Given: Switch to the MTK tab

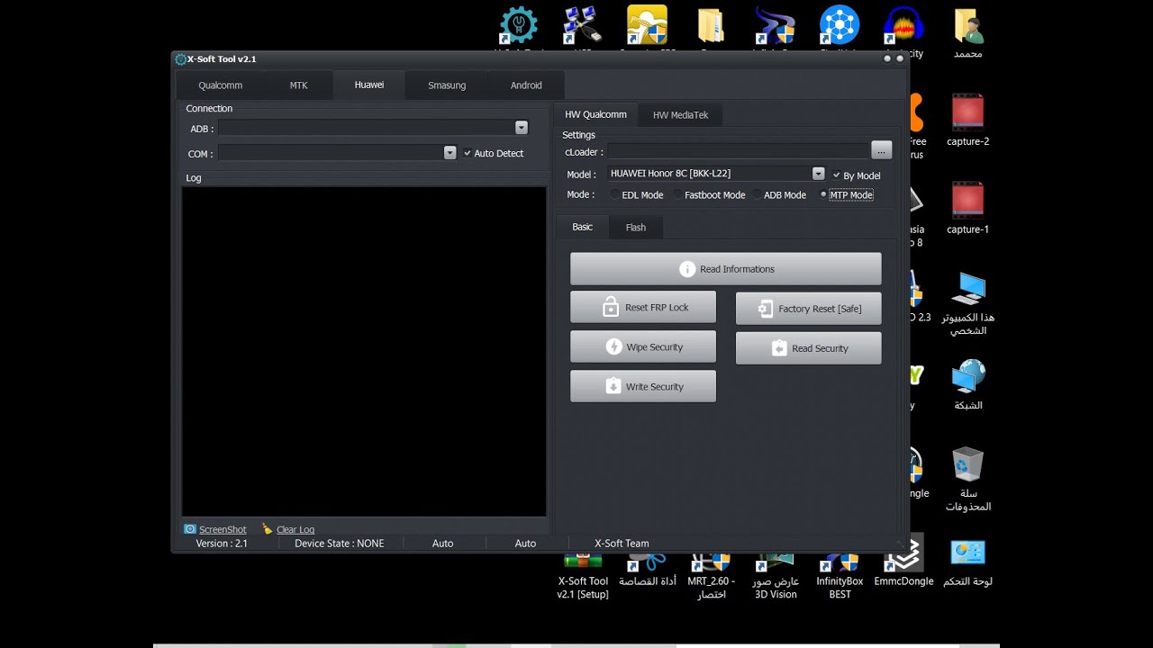Looking at the screenshot, I should coord(298,85).
